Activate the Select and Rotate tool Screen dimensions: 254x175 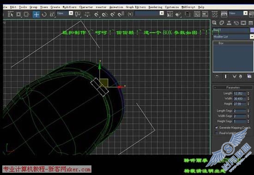[x=44, y=15]
